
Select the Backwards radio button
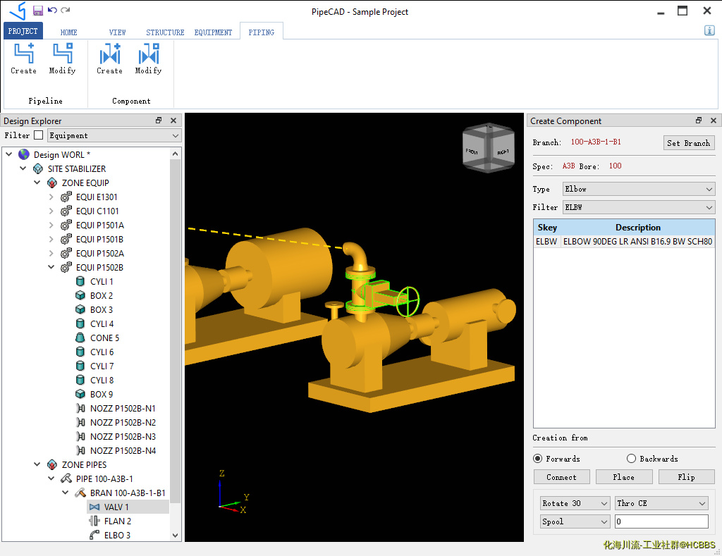(x=631, y=459)
